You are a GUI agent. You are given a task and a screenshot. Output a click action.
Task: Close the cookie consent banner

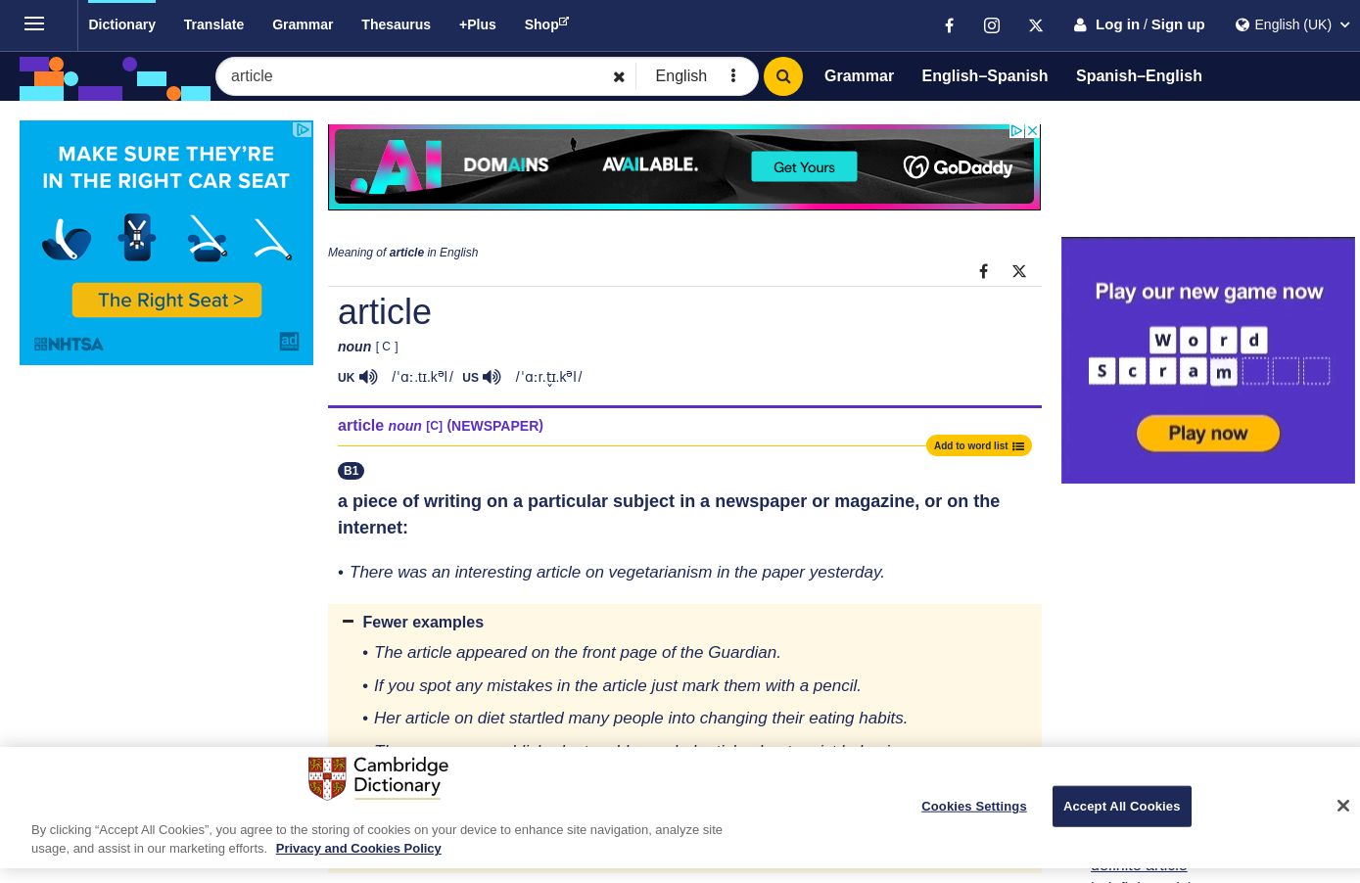tap(1342, 806)
